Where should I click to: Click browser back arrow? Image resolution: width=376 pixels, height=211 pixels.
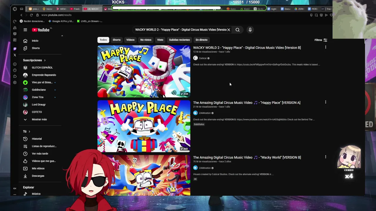tap(21, 15)
